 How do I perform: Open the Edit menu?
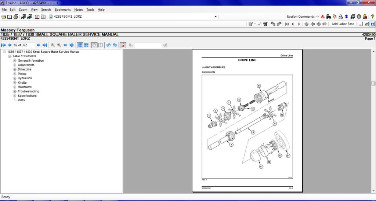coord(12,10)
